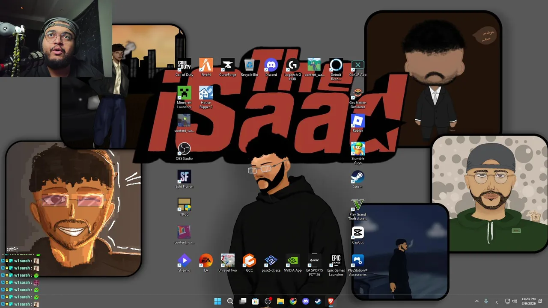The image size is (548, 308).
Task: Open the GCC desktop shortcut
Action: (x=249, y=263)
